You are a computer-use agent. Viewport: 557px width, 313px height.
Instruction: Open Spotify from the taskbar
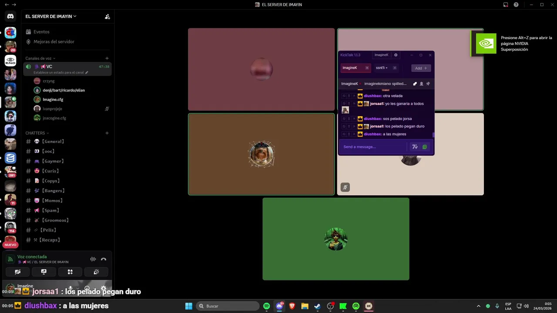pos(267,306)
